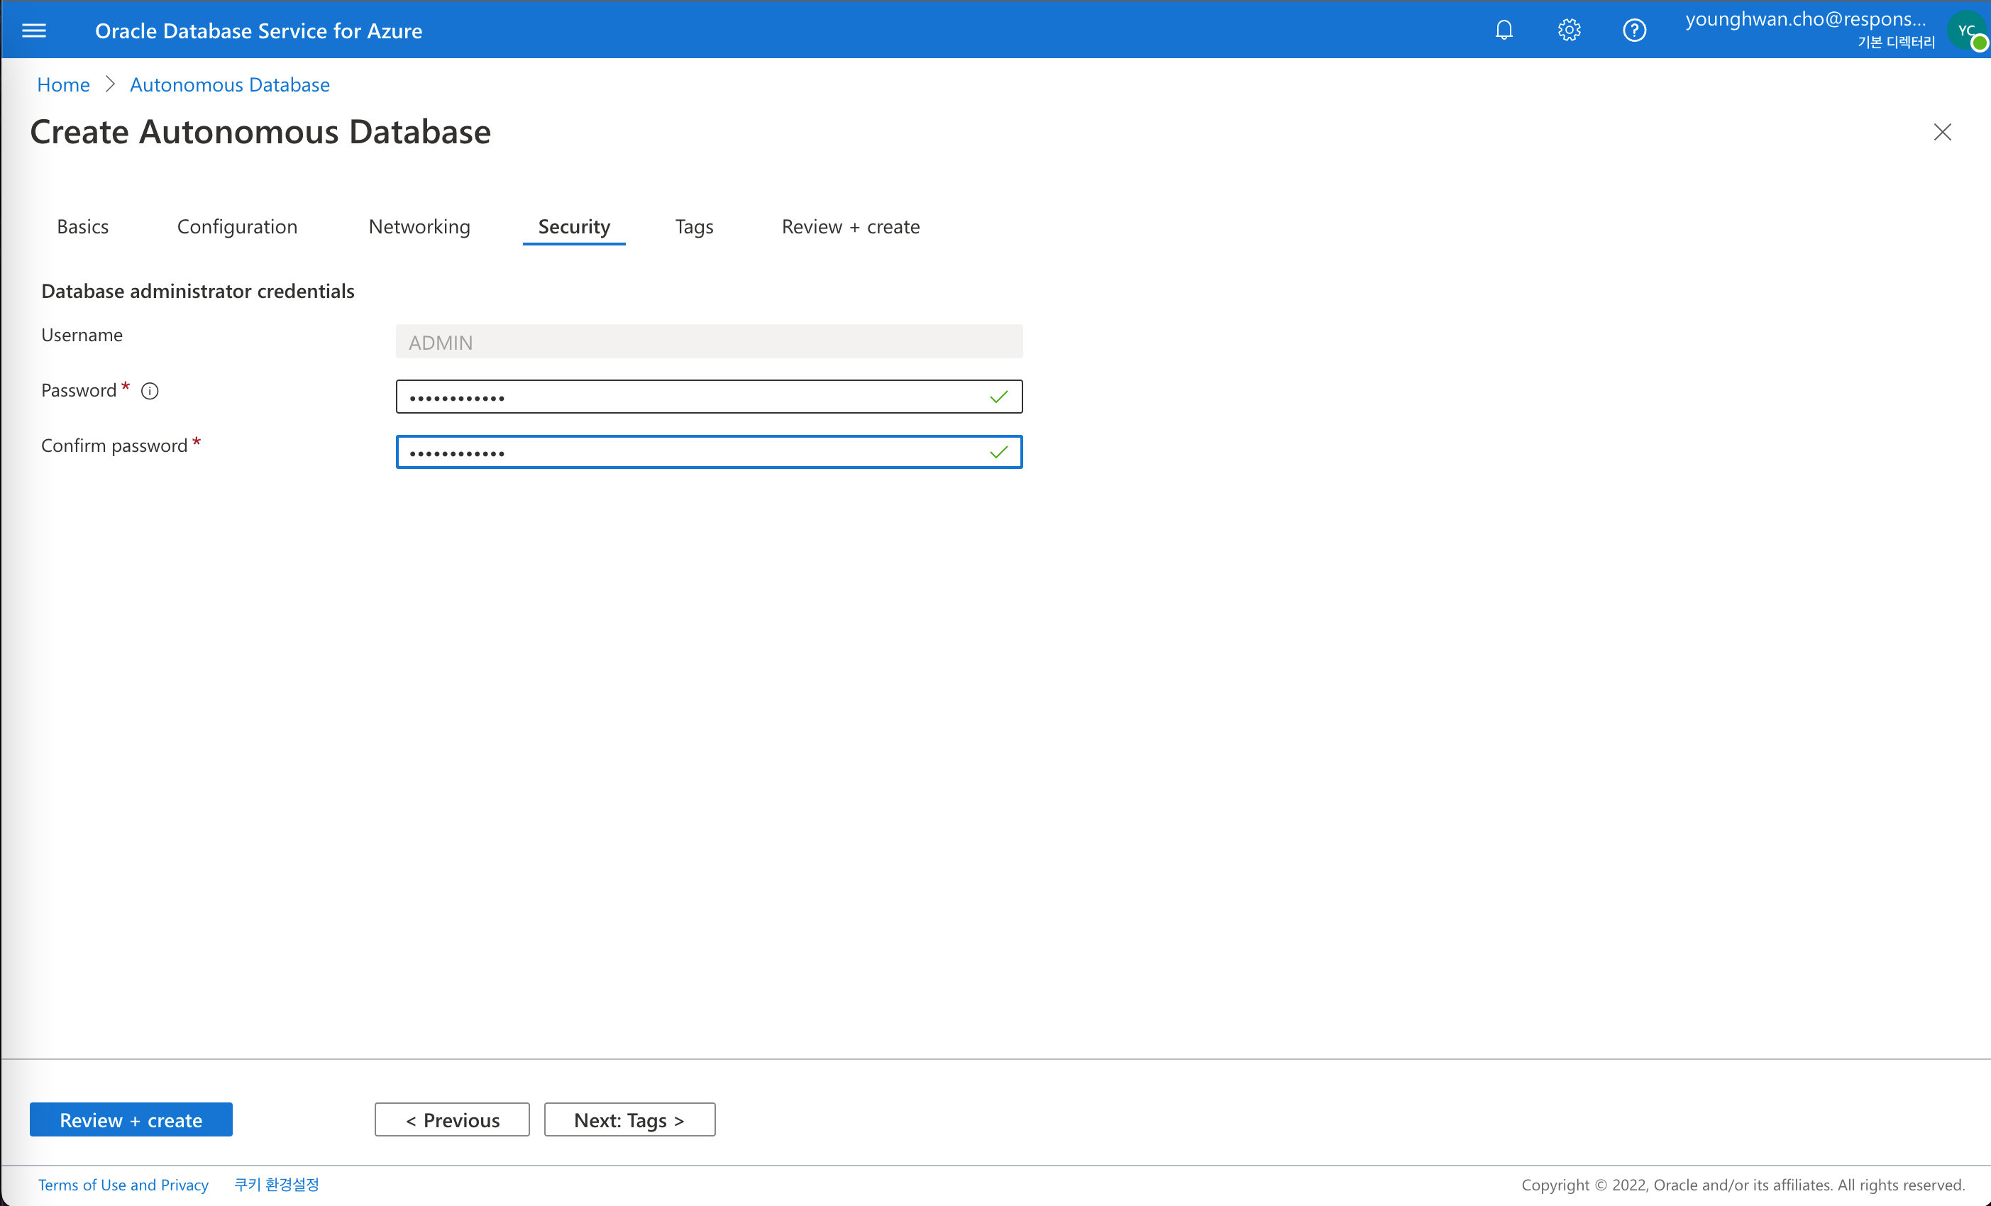Select the Security tab

point(574,227)
